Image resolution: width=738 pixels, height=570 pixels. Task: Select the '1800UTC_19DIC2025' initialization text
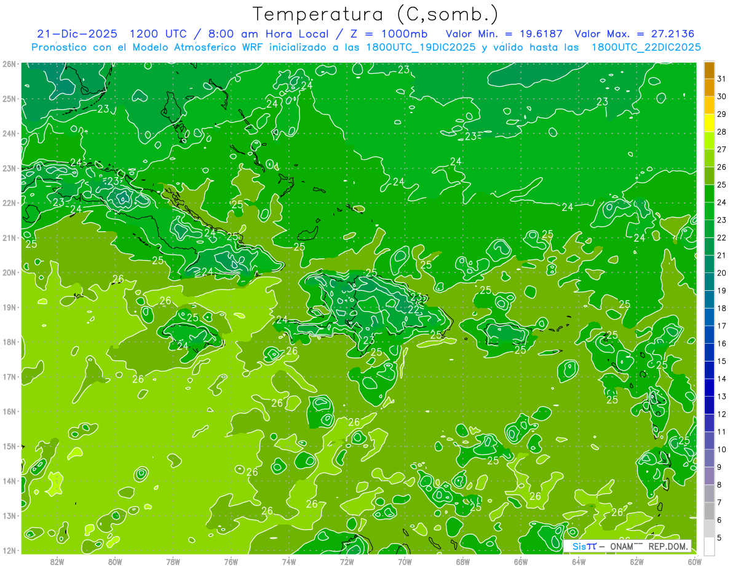point(419,47)
